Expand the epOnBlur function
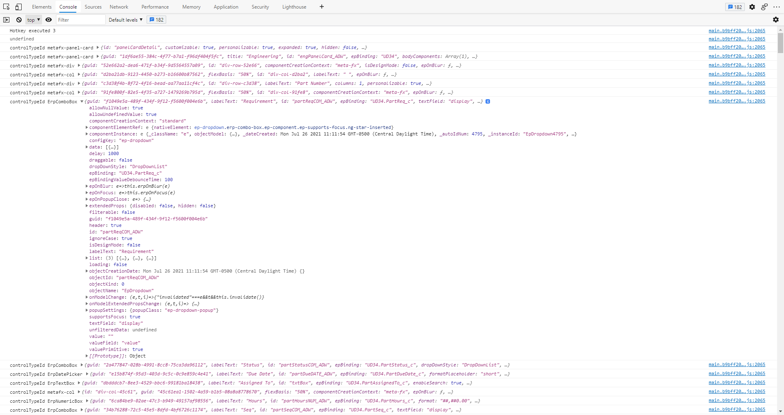The image size is (784, 415). click(x=87, y=186)
